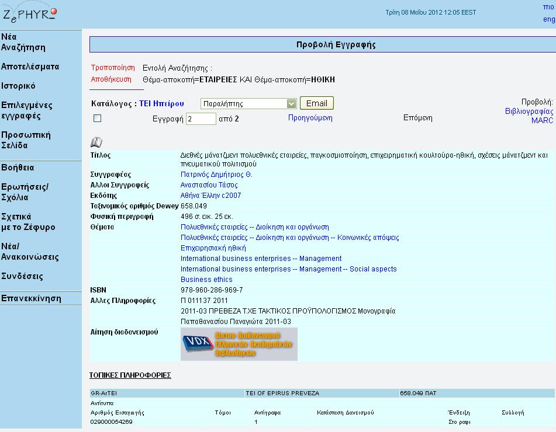Click the ΤΟΠΙΚΕΣ ΠΛΗΡΟΦΟΡΙΕΣ heading

pyautogui.click(x=130, y=375)
